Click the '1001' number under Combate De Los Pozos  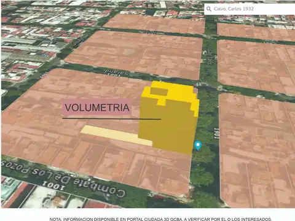(x=53, y=185)
